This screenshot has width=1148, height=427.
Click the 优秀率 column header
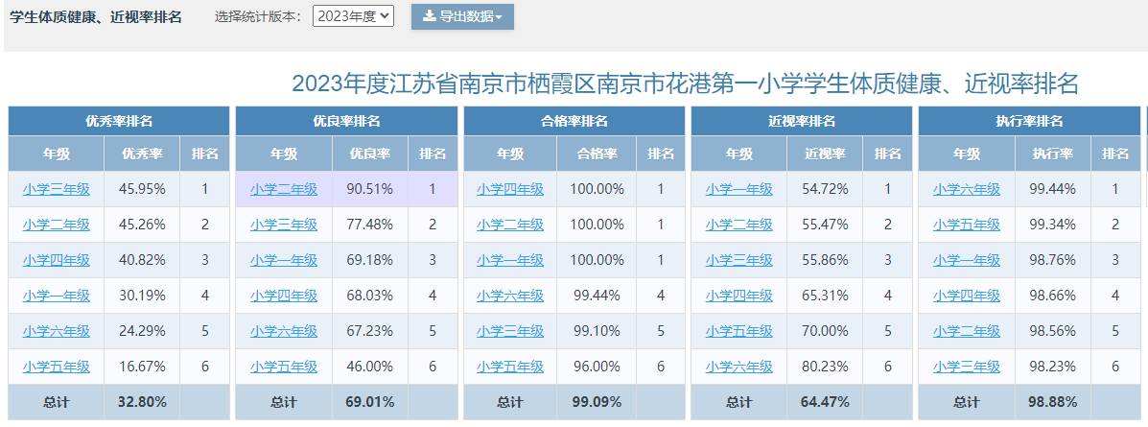[x=142, y=154]
